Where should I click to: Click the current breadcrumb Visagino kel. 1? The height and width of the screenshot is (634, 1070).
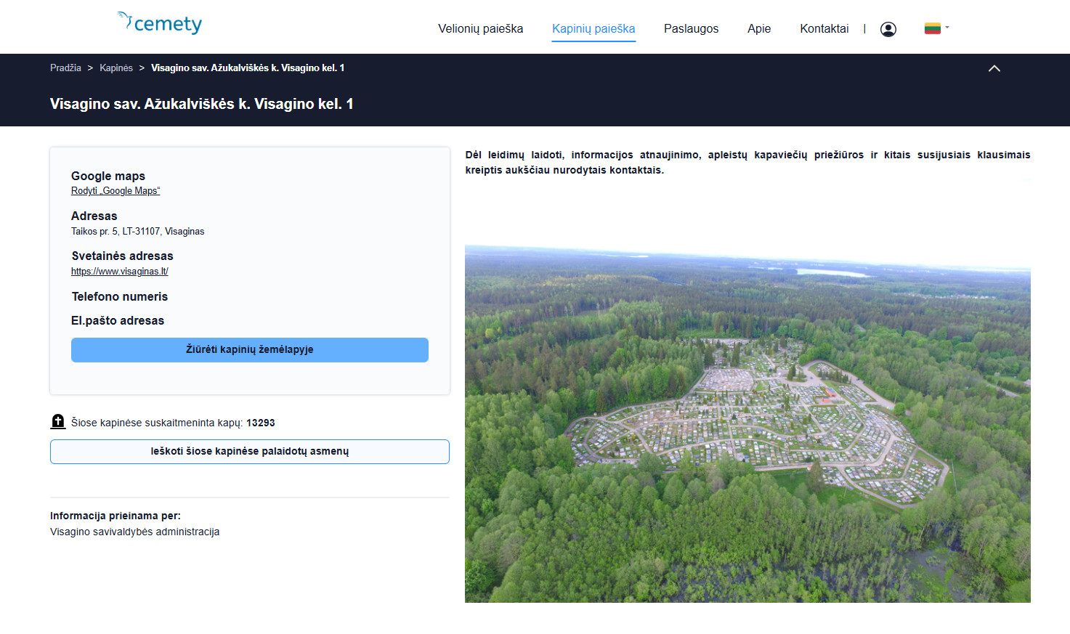coord(248,68)
